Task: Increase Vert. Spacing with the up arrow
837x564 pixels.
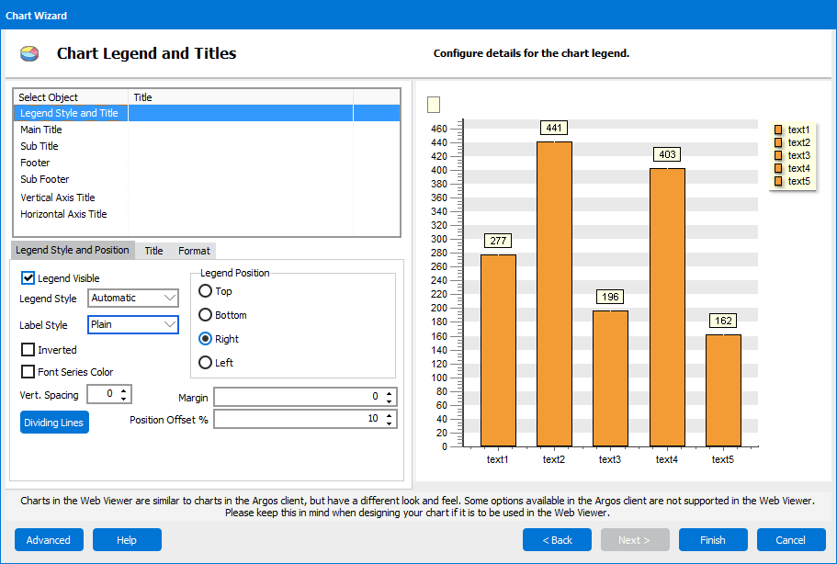Action: coord(123,390)
